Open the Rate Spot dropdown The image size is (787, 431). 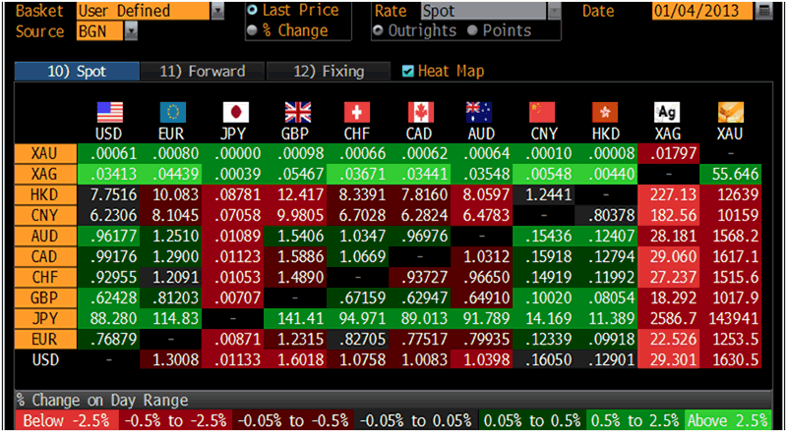[553, 12]
